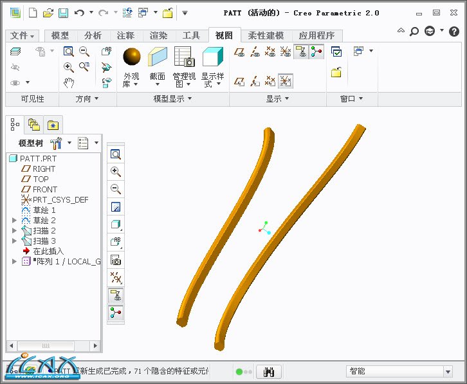Click the Activate window checkmark icon

[336, 51]
